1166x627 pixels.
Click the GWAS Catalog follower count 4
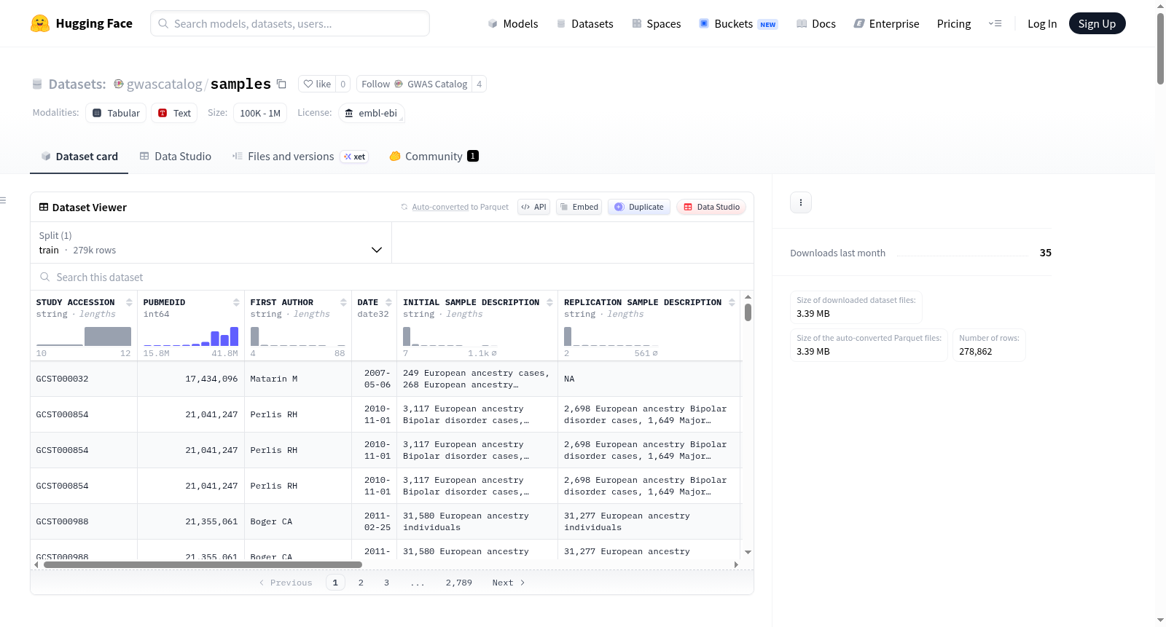[480, 84]
